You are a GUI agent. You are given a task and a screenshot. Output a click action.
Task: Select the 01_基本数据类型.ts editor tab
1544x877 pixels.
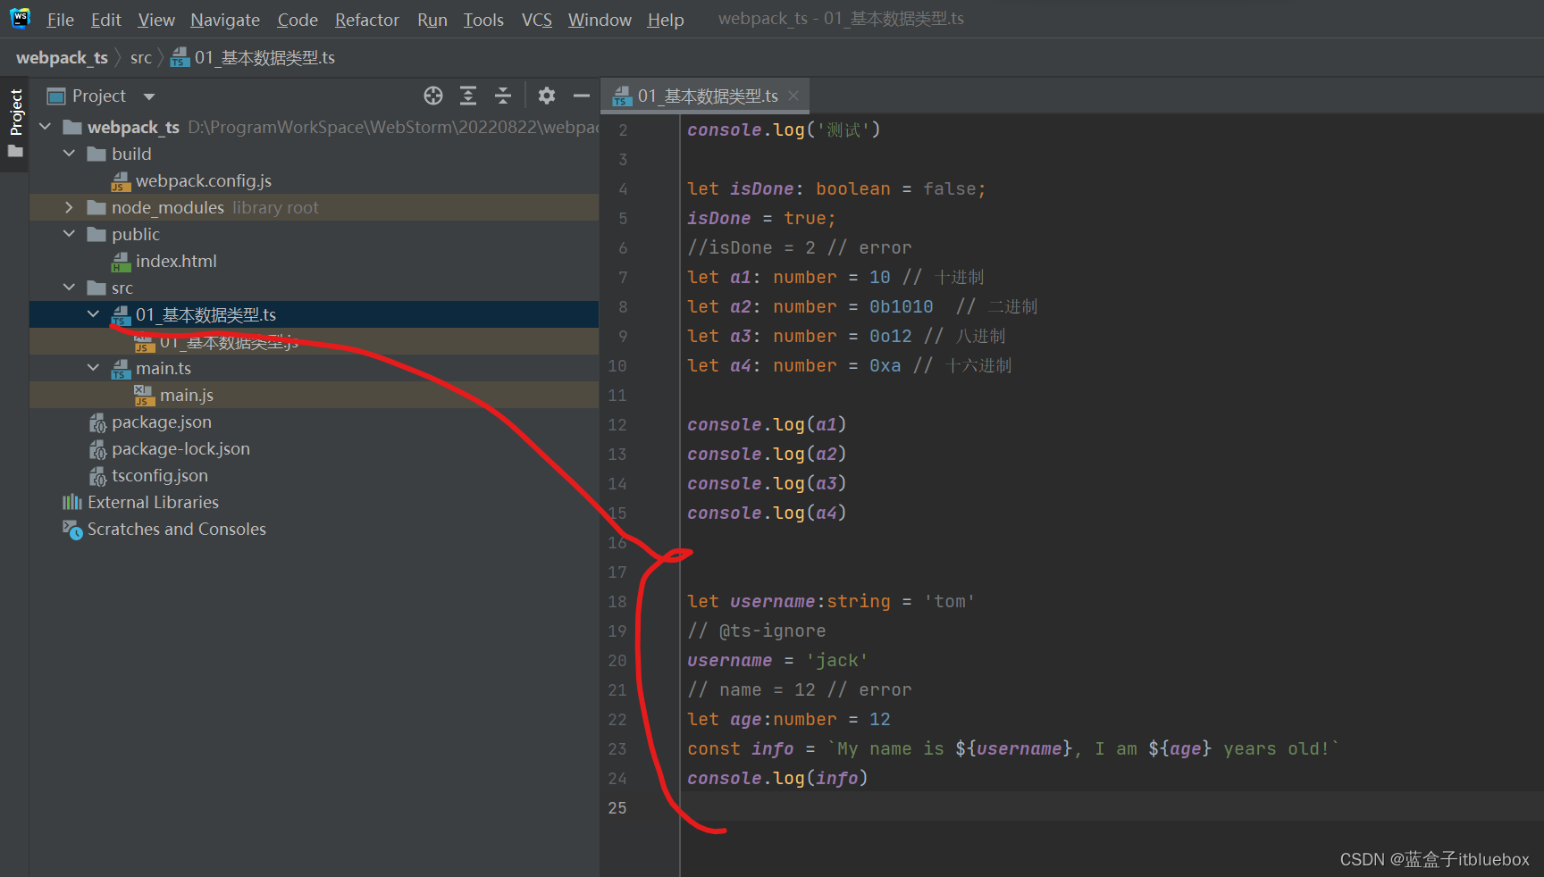coord(707,96)
